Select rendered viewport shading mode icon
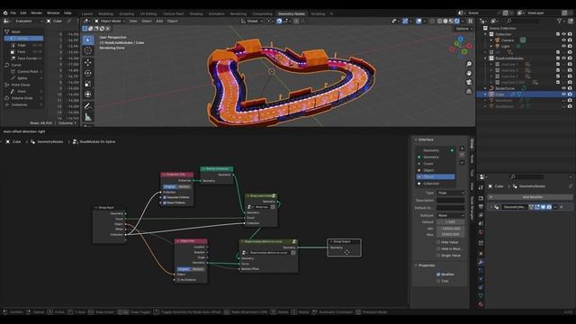 pos(456,21)
